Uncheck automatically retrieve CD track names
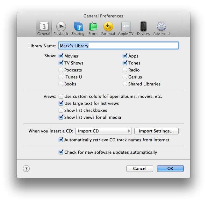208x203 pixels. tap(61, 140)
